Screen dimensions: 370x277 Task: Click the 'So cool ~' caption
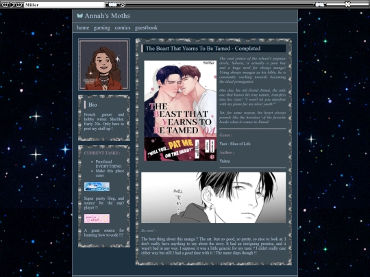(x=149, y=230)
